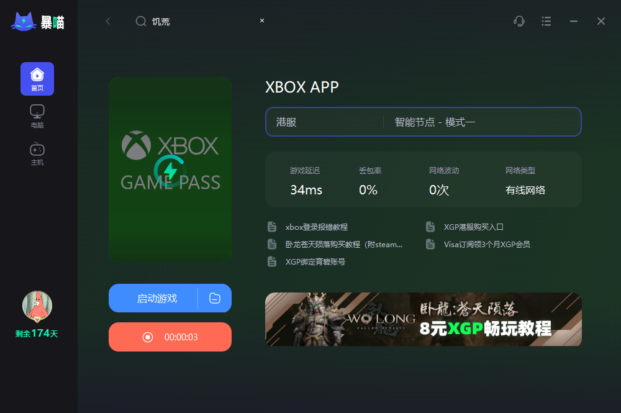Clear the search text with the X
This screenshot has height=413, width=621.
coord(262,20)
